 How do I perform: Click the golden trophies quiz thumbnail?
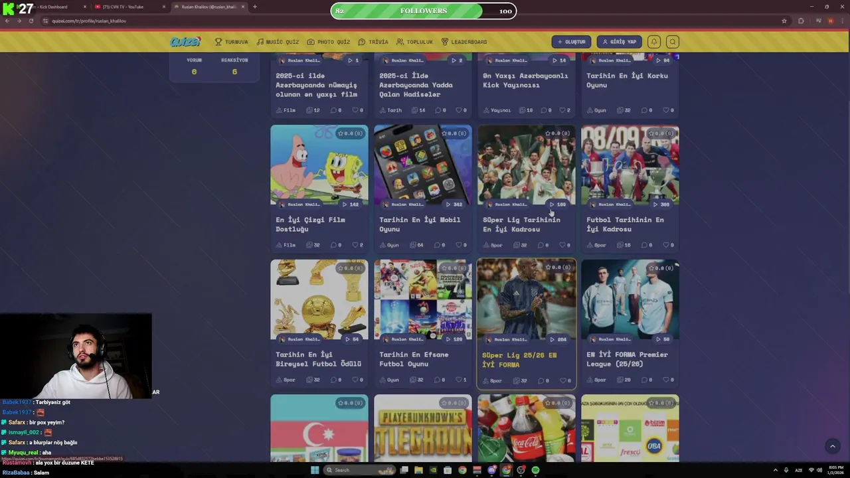[319, 300]
